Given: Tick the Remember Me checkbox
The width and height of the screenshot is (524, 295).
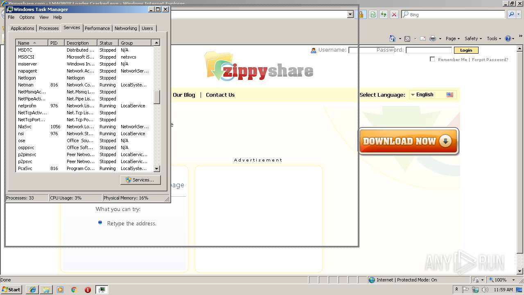Looking at the screenshot, I should 432,59.
